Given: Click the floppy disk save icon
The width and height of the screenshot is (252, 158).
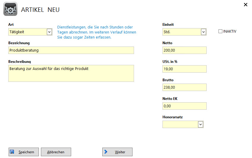Looking at the screenshot, I should click(x=12, y=152).
